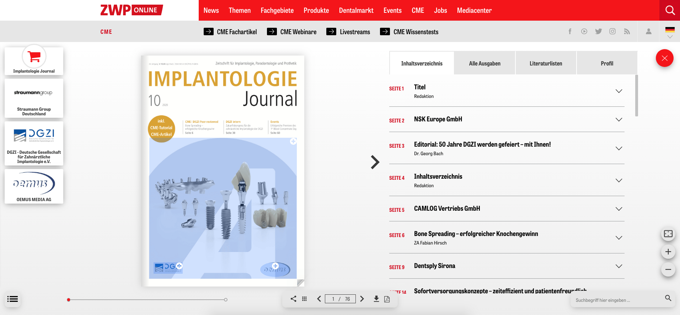Toggle fullscreen view icon
Viewport: 680px width, 315px height.
(x=668, y=234)
